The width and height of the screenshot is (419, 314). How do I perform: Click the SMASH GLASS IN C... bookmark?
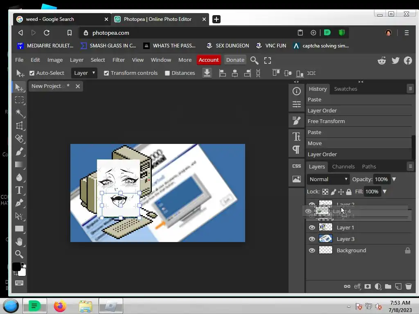coord(108,46)
